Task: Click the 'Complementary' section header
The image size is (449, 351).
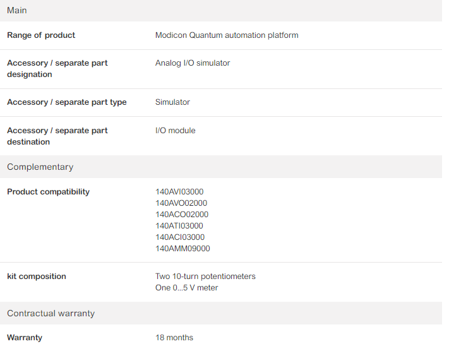Action: pyautogui.click(x=221, y=167)
